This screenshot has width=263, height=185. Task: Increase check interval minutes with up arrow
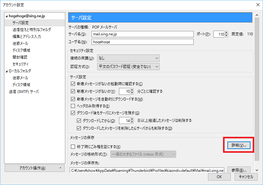pyautogui.click(x=132, y=90)
